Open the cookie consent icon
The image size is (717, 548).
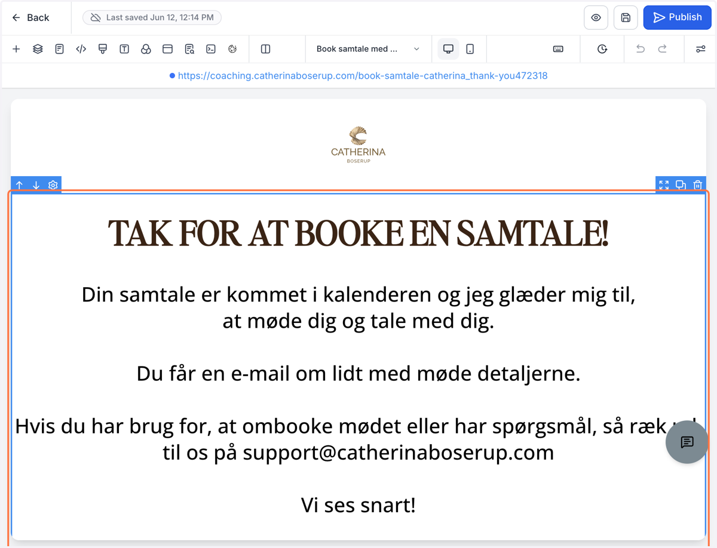tap(232, 49)
